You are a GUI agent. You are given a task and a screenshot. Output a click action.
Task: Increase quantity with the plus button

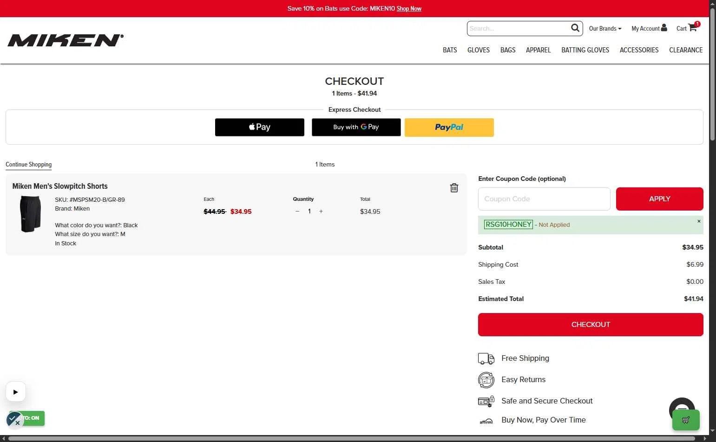tap(321, 211)
